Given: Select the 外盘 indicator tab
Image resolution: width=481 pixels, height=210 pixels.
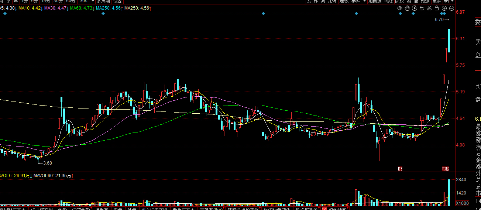Looking at the screenshot, I should pos(131,209).
